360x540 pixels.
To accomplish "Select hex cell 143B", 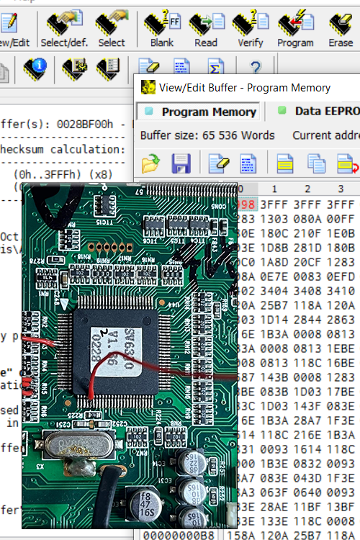I will (x=274, y=377).
